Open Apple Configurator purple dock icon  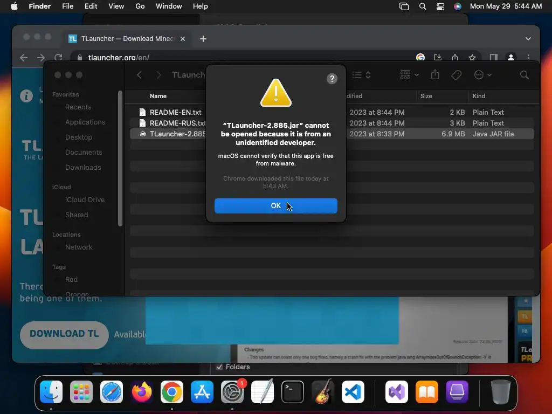457,392
